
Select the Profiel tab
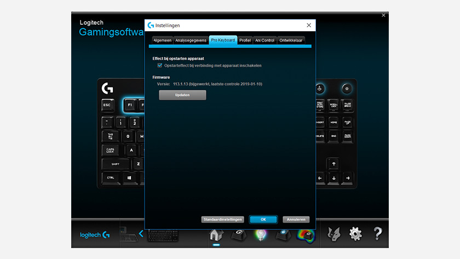[x=245, y=41]
